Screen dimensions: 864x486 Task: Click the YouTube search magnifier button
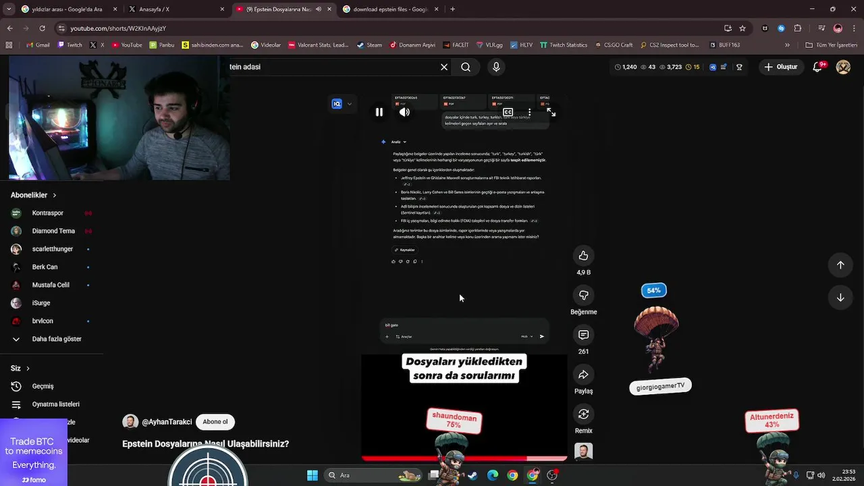466,67
